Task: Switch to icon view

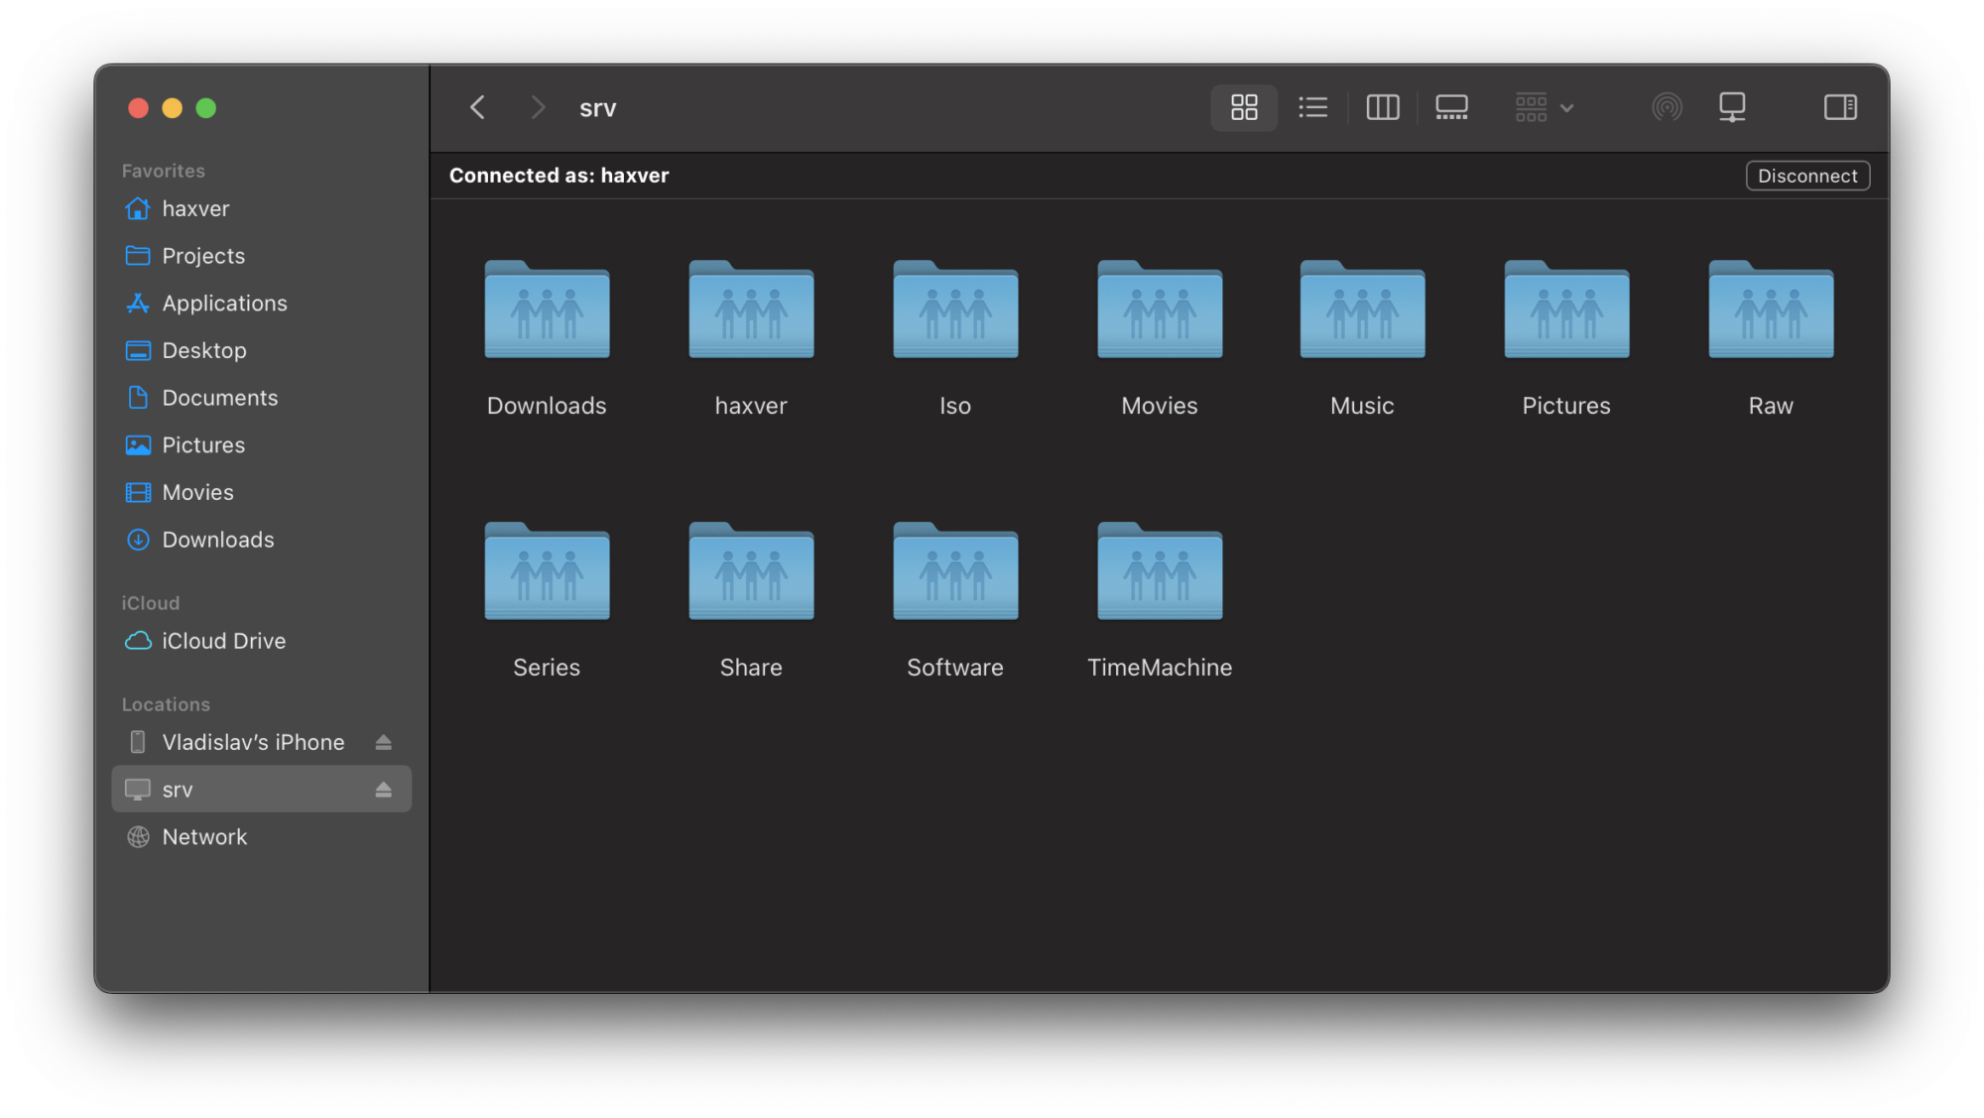Action: click(x=1244, y=107)
